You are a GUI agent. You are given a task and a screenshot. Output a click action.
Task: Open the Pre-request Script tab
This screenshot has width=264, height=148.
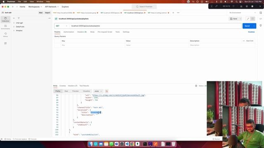[105, 32]
